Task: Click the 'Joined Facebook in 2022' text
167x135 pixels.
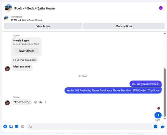Action: click(x=26, y=44)
